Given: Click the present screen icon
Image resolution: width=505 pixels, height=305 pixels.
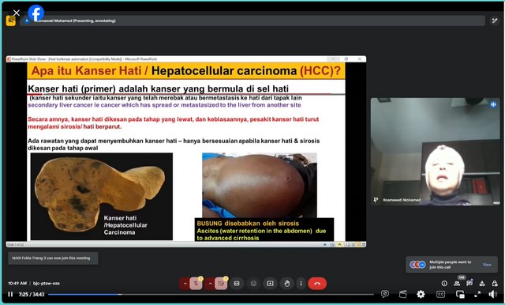Looking at the screenshot, I should tap(270, 284).
